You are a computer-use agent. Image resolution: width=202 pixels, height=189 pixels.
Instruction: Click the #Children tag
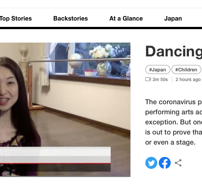[x=186, y=69]
